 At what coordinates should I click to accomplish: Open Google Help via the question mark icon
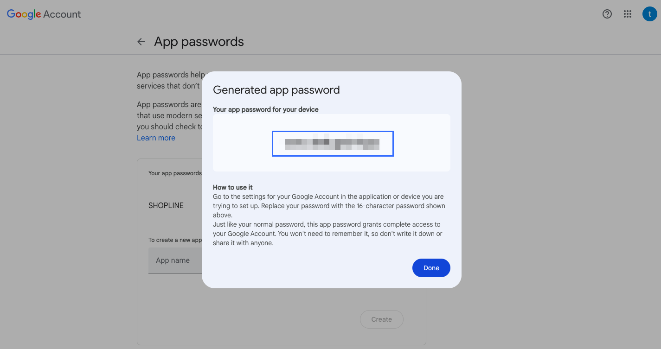607,14
